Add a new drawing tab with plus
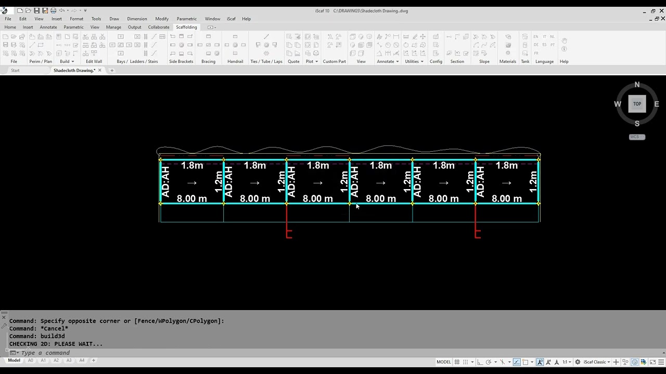Viewport: 666px width, 374px height. [111, 70]
